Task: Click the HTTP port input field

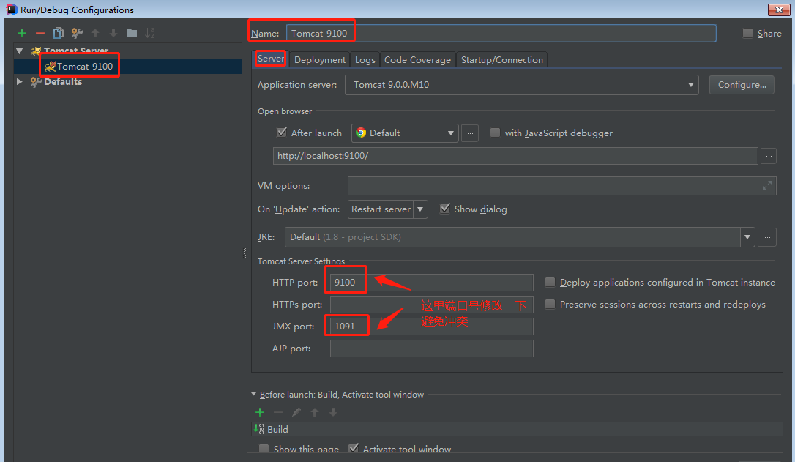Action: click(432, 283)
